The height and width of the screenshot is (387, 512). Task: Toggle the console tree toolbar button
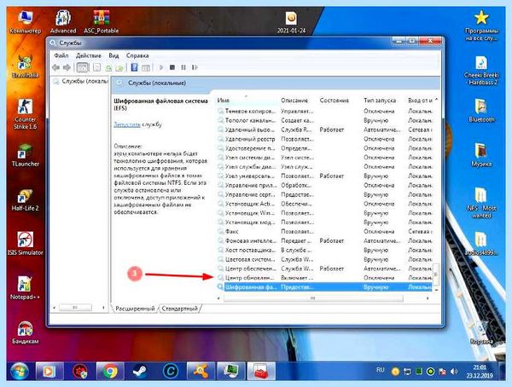click(83, 67)
